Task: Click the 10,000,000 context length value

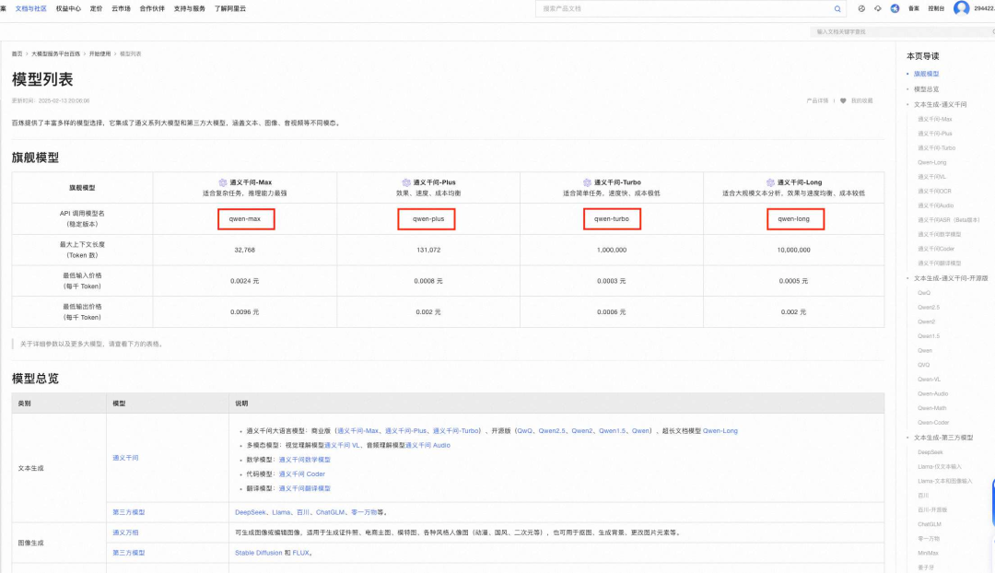Action: pos(794,250)
